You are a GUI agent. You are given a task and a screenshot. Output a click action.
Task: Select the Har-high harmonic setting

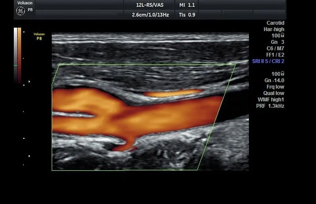(274, 29)
